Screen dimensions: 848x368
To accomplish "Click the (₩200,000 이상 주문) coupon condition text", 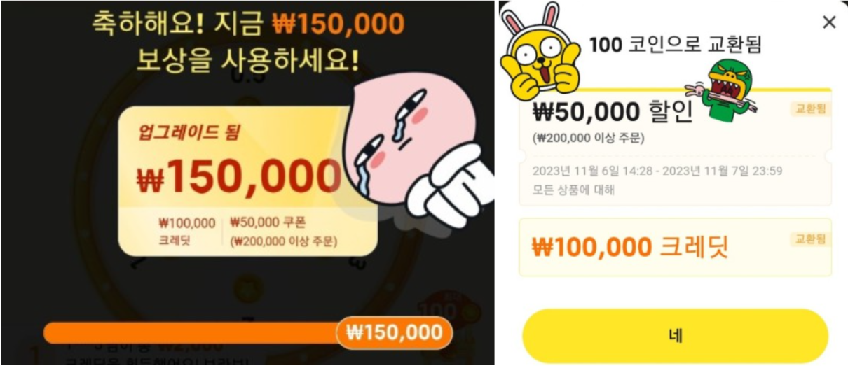I will pyautogui.click(x=588, y=138).
